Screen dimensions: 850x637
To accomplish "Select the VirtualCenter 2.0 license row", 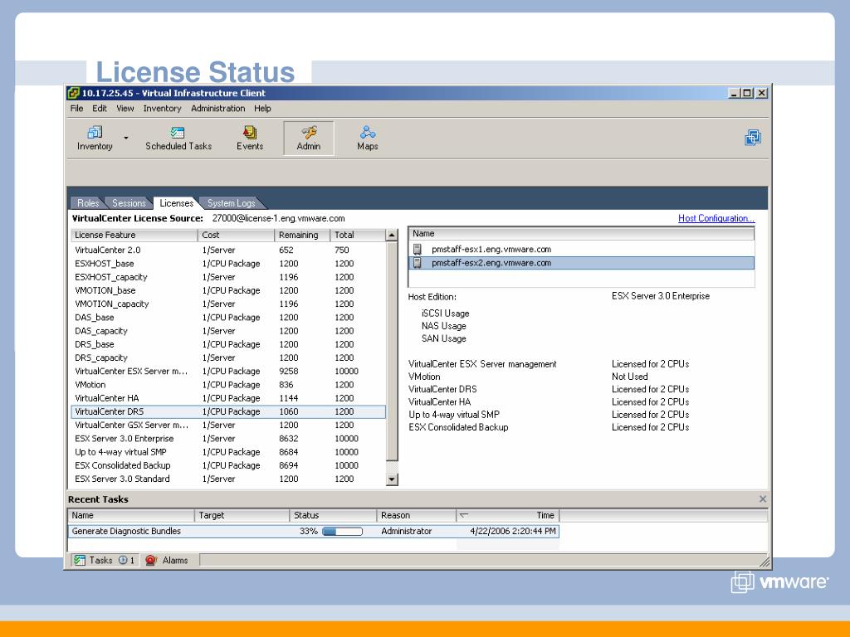I will coord(228,250).
